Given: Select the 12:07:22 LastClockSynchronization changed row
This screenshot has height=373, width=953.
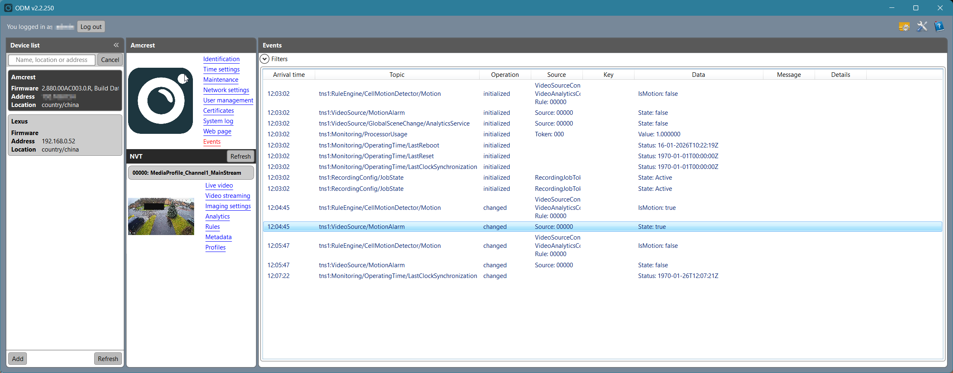Looking at the screenshot, I should tap(603, 276).
